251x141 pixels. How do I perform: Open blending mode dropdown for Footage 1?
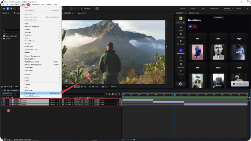point(54,100)
